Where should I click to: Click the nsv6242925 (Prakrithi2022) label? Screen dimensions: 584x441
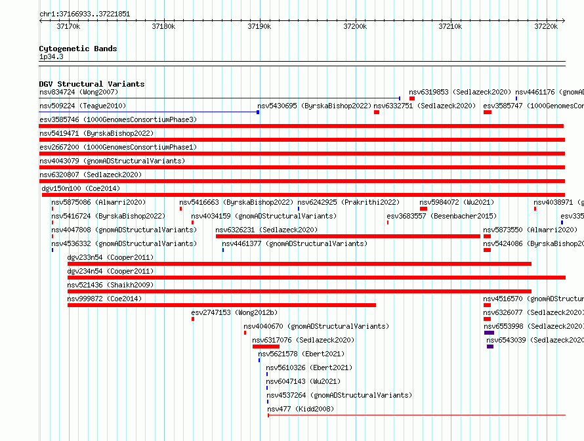click(x=348, y=202)
